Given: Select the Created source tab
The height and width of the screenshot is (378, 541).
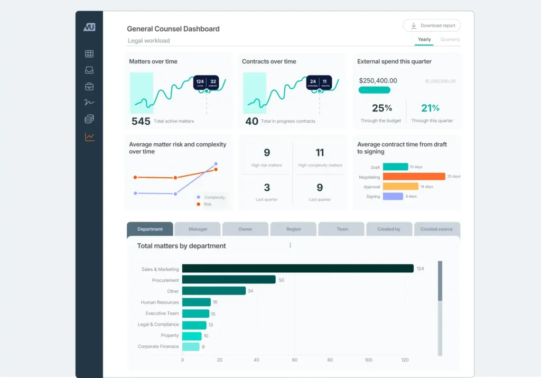Looking at the screenshot, I should [436, 229].
